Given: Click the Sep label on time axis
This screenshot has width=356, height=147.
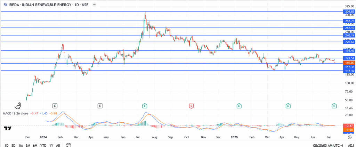Looking at the screenshot, I should point(171,137).
